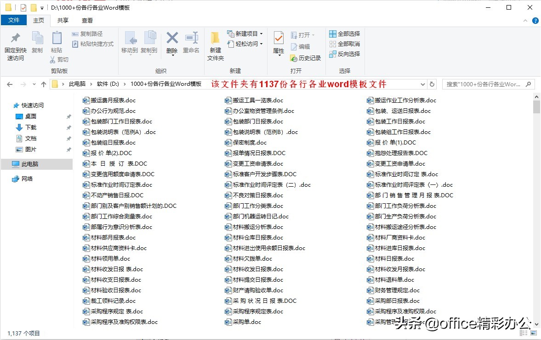The height and width of the screenshot is (340, 541).
Task: Click the Pin to Quick access icon
Action: [x=16, y=38]
